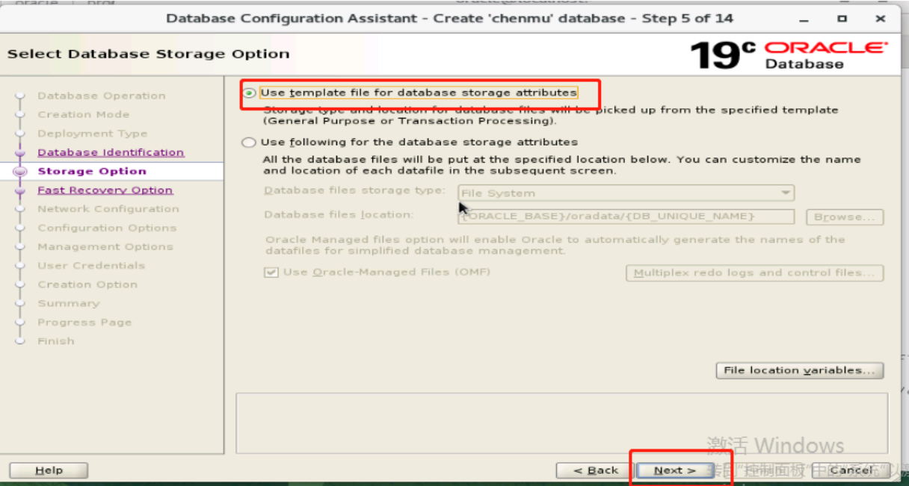The width and height of the screenshot is (909, 486).
Task: Click Progress Page step label
Action: coord(84,323)
